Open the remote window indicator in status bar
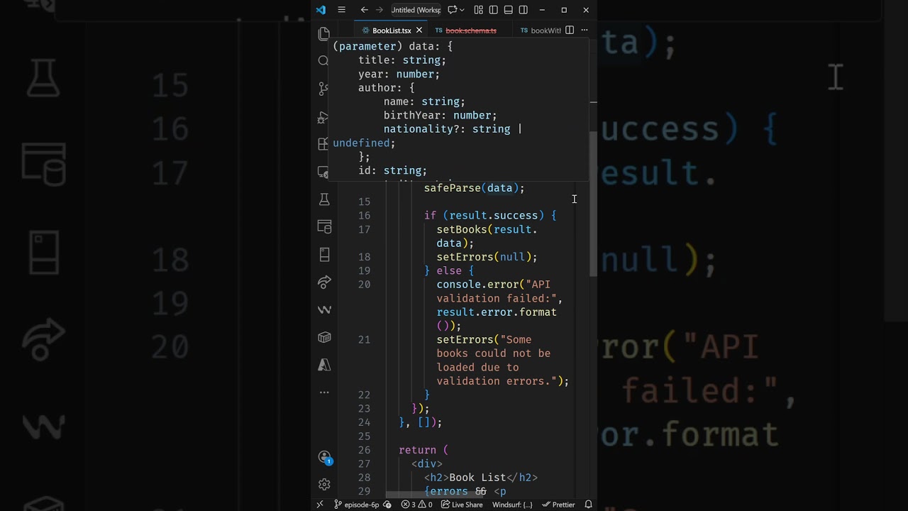Screen dimensions: 908x511 tap(320, 505)
